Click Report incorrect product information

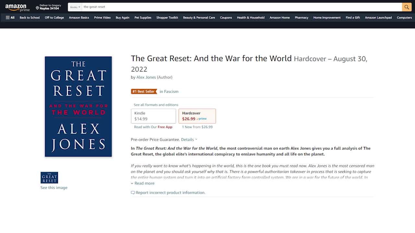coord(168,193)
